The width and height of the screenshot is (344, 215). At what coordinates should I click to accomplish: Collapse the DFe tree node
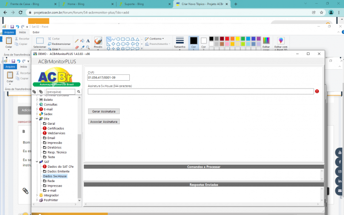[37, 119]
